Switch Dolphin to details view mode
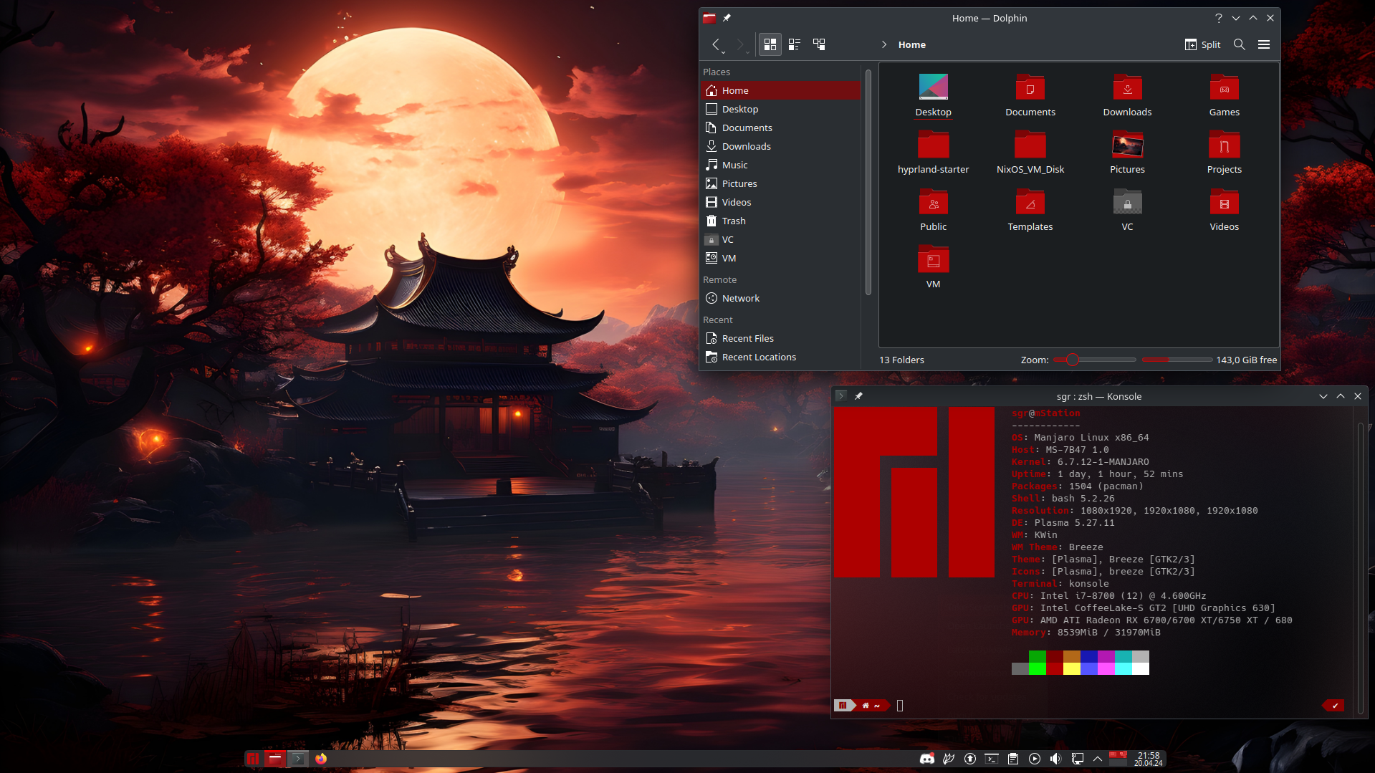This screenshot has width=1375, height=773. (795, 44)
